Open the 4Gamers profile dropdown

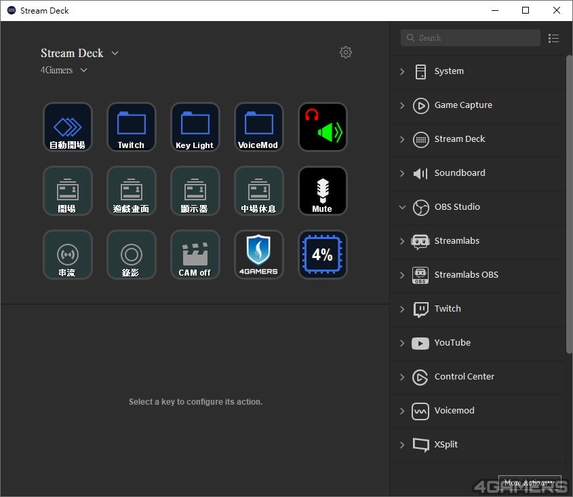point(64,70)
